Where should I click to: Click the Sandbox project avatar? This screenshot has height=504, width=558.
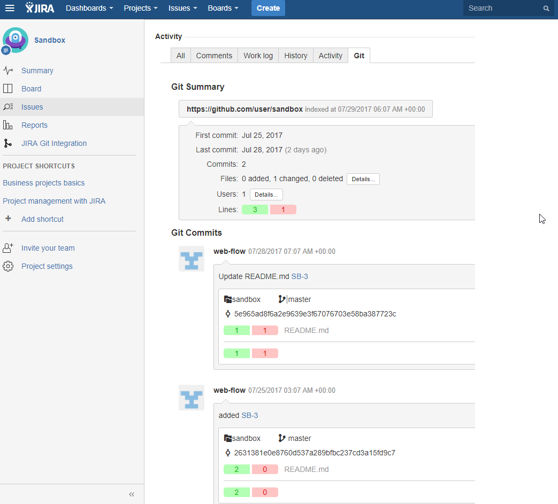(x=16, y=40)
